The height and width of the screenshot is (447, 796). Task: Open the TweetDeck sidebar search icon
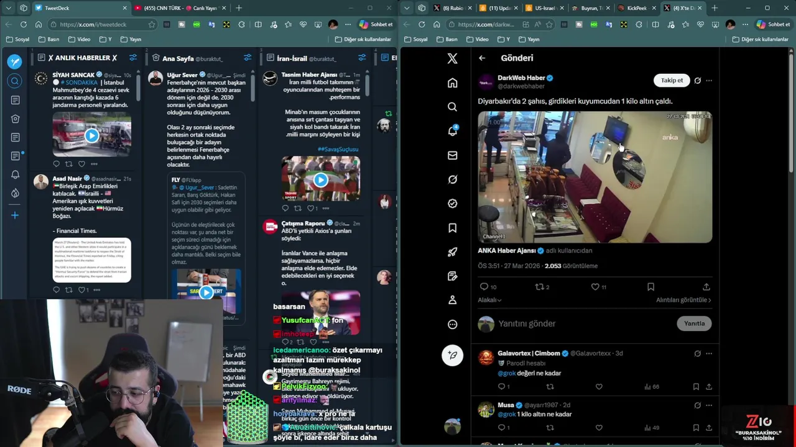[x=15, y=81]
